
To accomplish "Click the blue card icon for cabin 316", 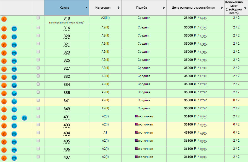I will pos(14,29).
